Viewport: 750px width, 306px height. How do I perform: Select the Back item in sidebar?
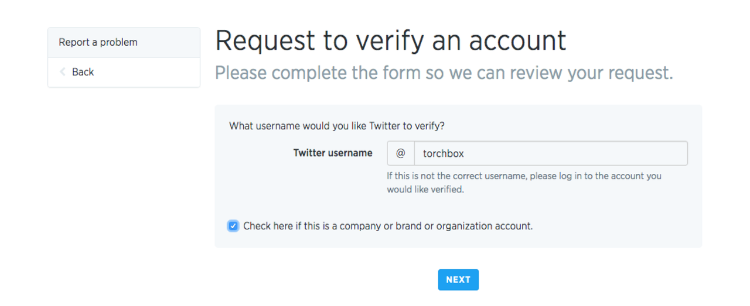[83, 73]
